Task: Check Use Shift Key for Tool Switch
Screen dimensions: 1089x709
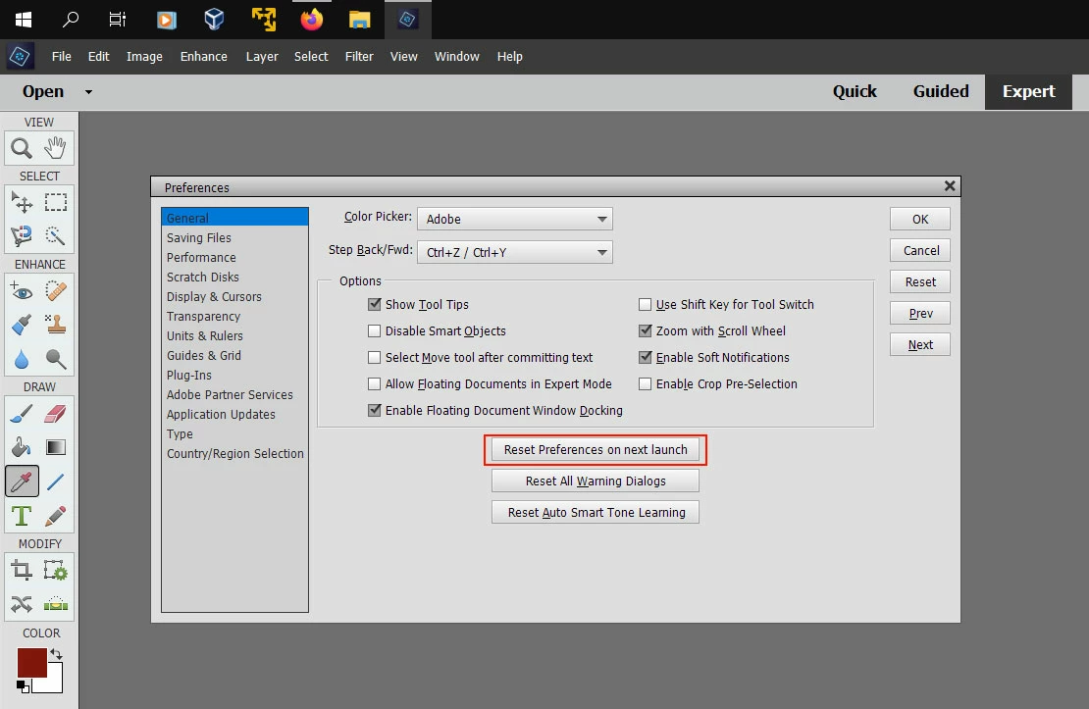Action: 646,304
